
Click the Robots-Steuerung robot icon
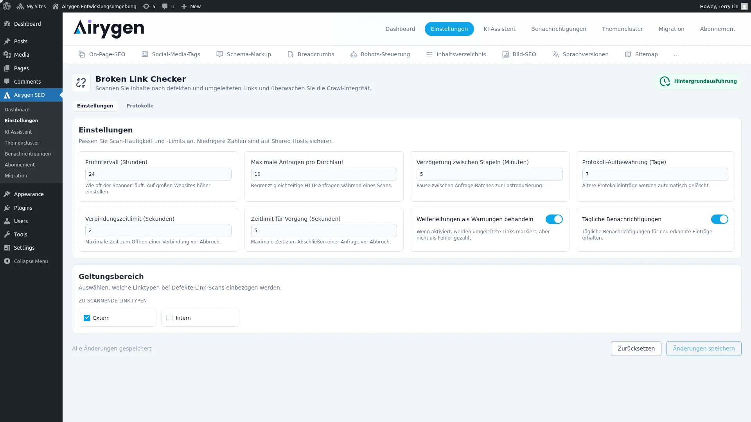pos(354,54)
